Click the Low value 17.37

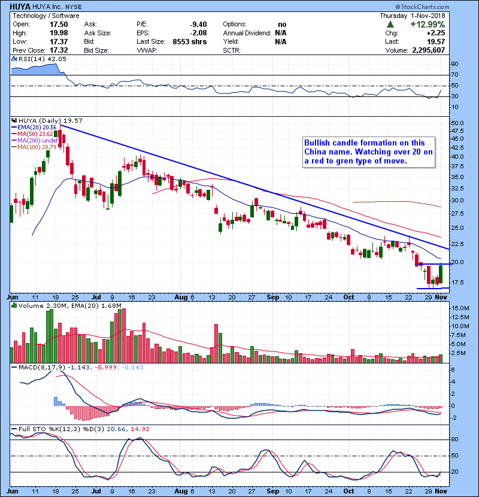(59, 41)
